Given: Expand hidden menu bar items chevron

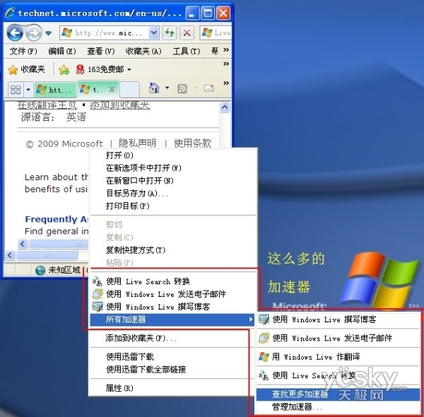Looking at the screenshot, I should (x=226, y=49).
